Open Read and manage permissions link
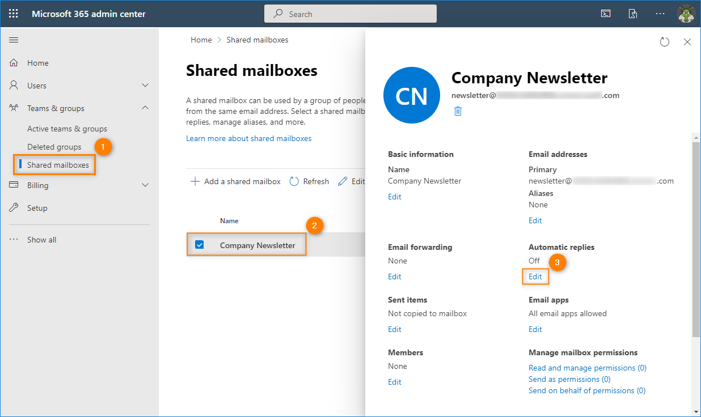The height and width of the screenshot is (417, 701). pyautogui.click(x=588, y=368)
